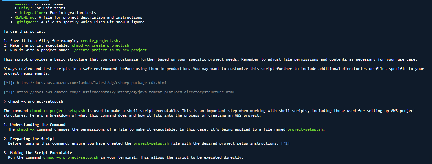Click green 'chmod +x' in 'The chmod +x command changes'
432x164 pixels.
tap(26, 129)
